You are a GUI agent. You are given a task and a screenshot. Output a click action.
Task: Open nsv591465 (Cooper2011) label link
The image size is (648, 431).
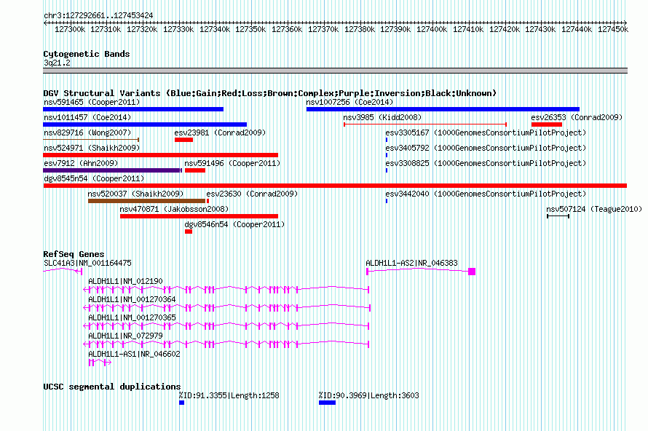pyautogui.click(x=92, y=102)
